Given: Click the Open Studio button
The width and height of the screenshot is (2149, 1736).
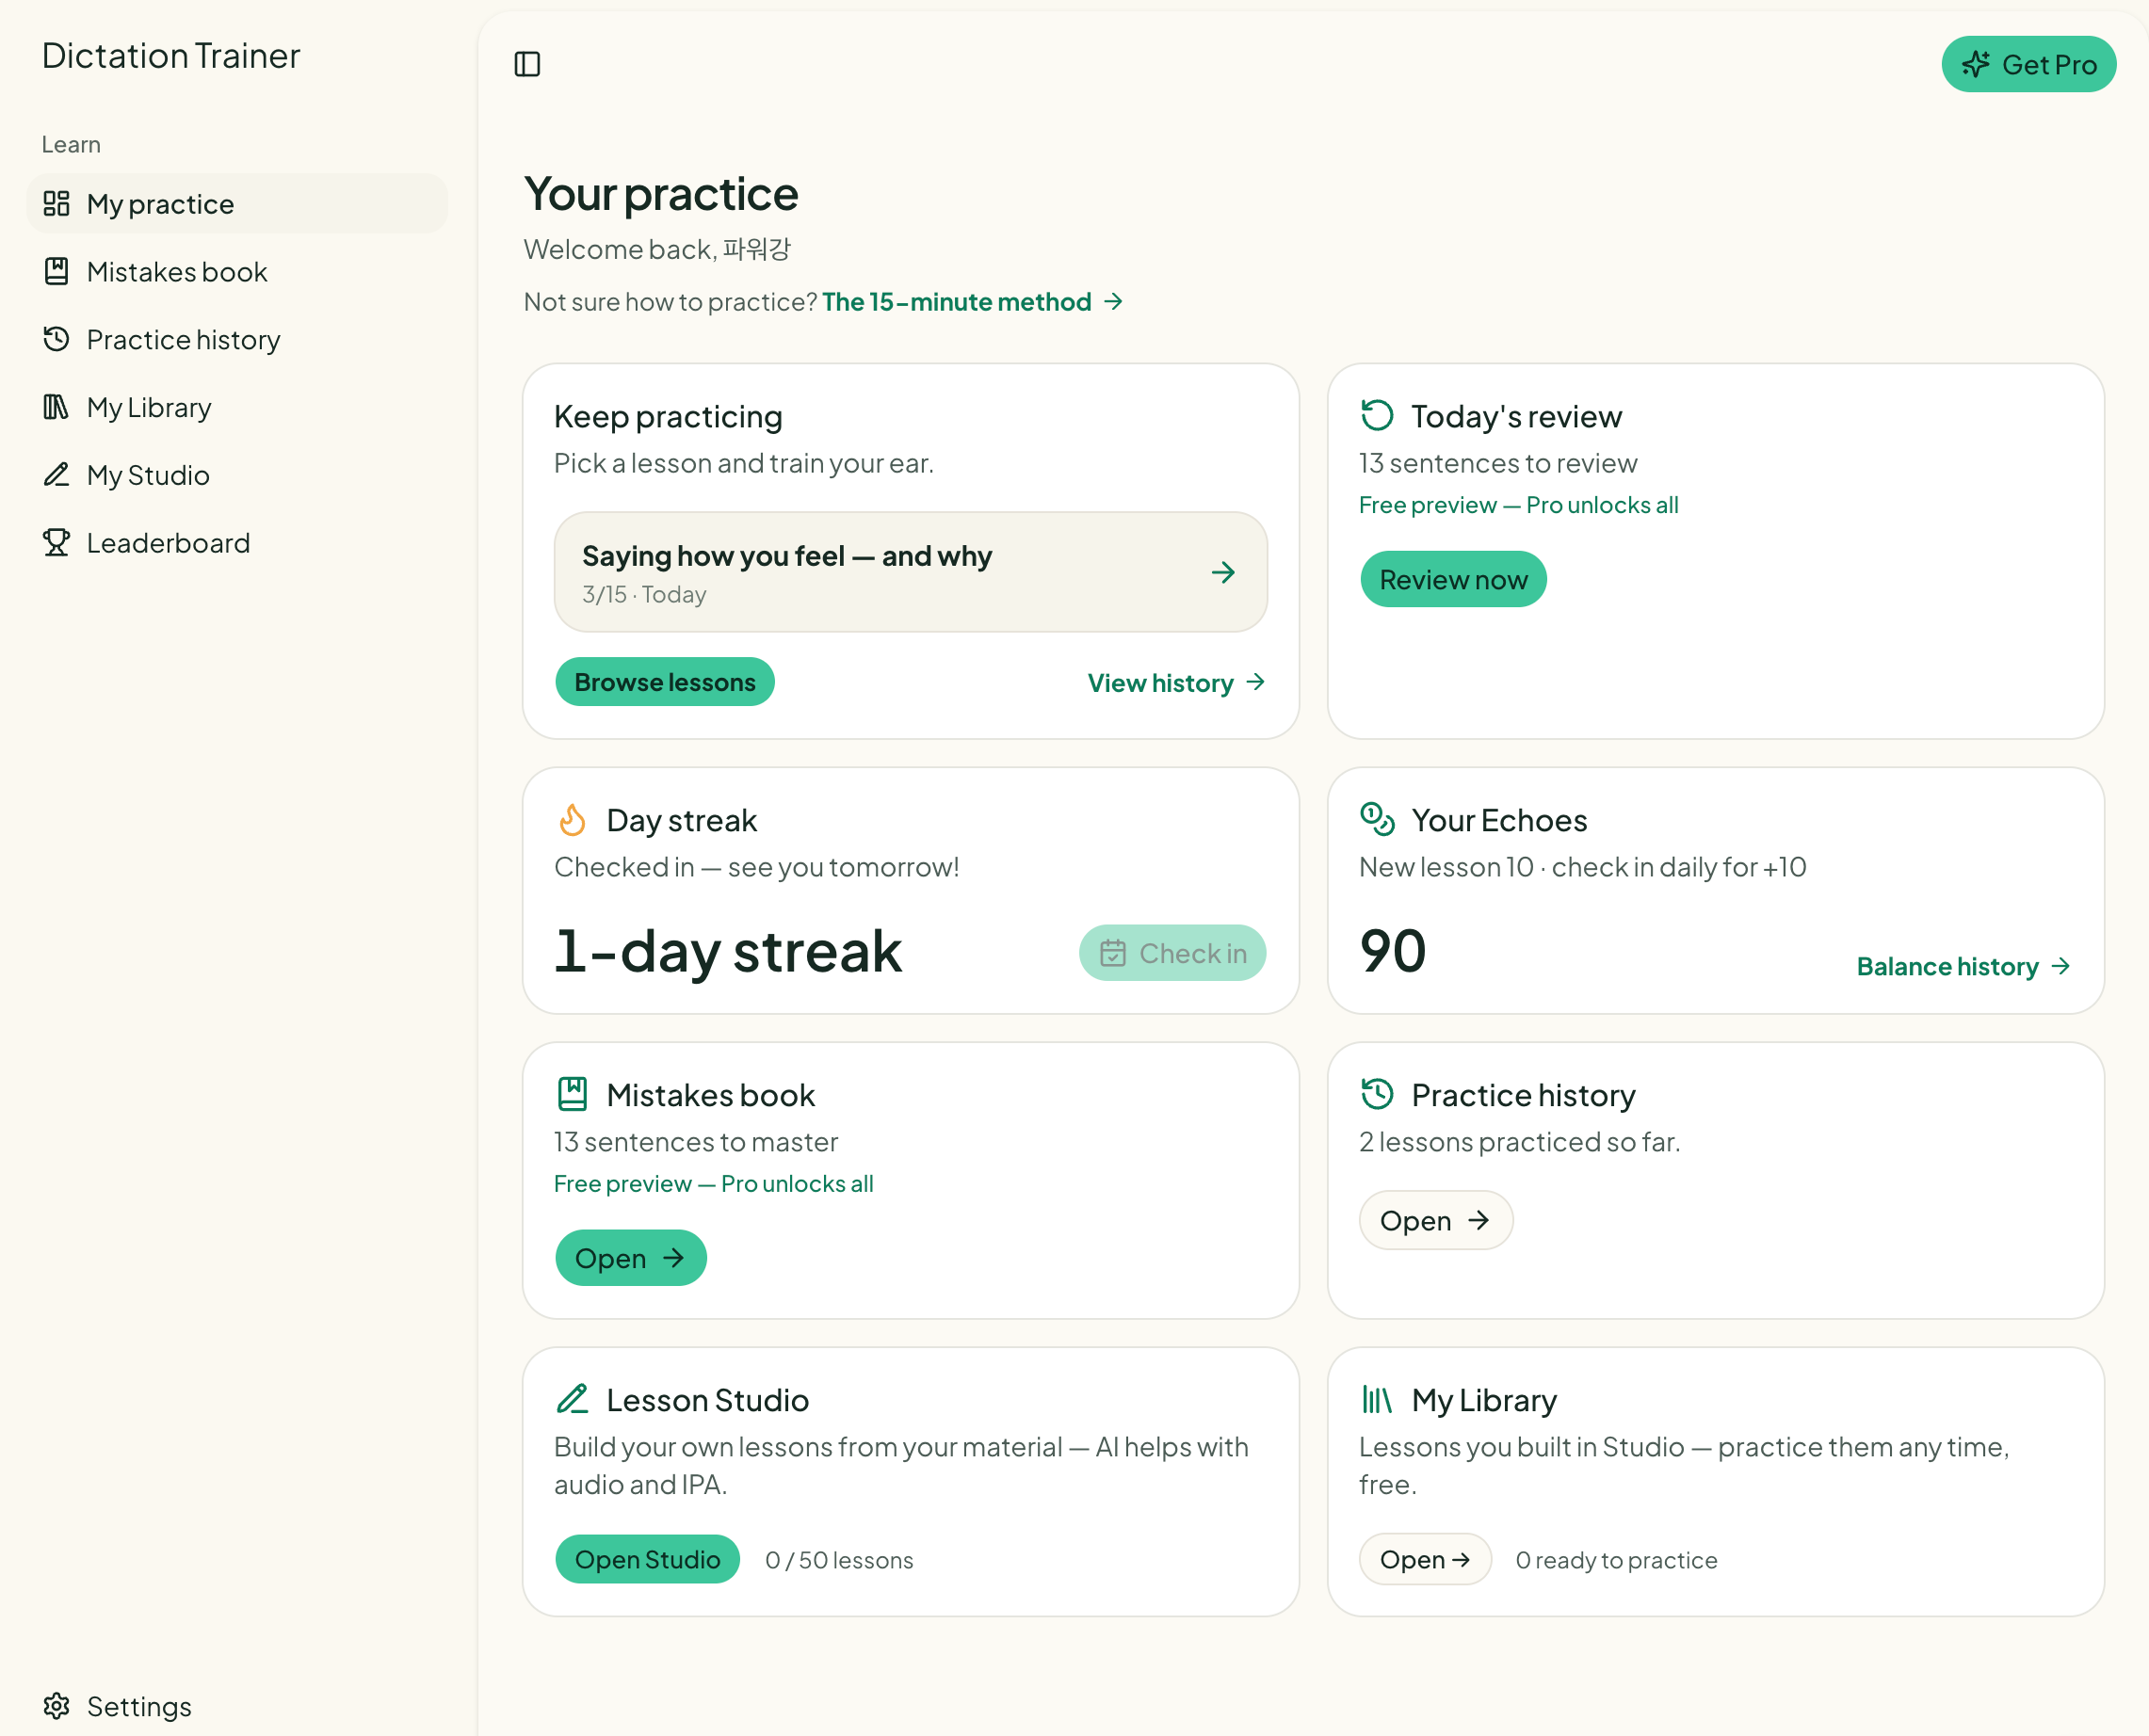Looking at the screenshot, I should pos(647,1559).
